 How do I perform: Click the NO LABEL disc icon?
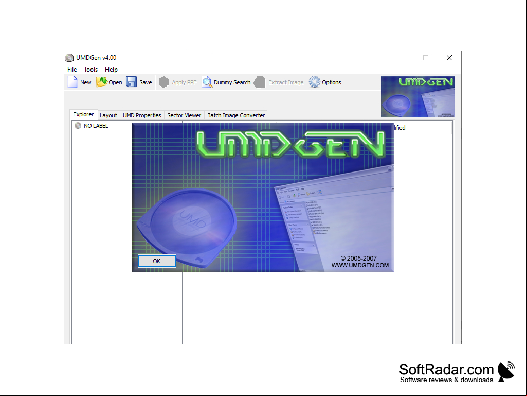pyautogui.click(x=78, y=126)
